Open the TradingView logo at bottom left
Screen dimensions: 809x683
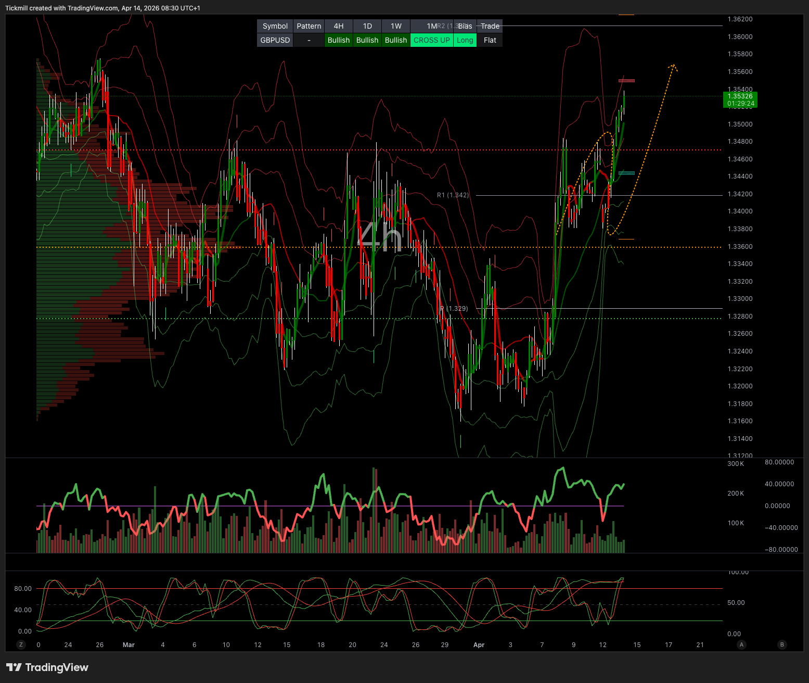tap(47, 667)
